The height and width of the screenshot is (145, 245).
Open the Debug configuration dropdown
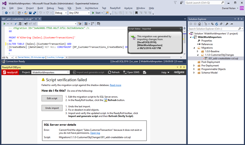[x=61, y=13]
